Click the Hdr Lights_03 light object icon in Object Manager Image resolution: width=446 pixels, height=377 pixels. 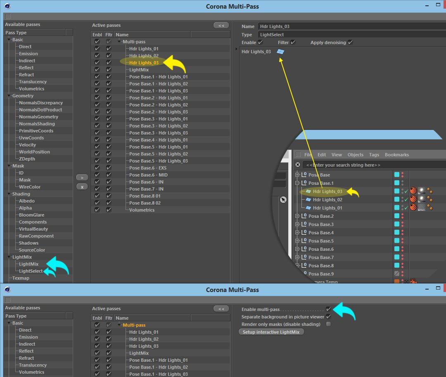[x=308, y=191]
